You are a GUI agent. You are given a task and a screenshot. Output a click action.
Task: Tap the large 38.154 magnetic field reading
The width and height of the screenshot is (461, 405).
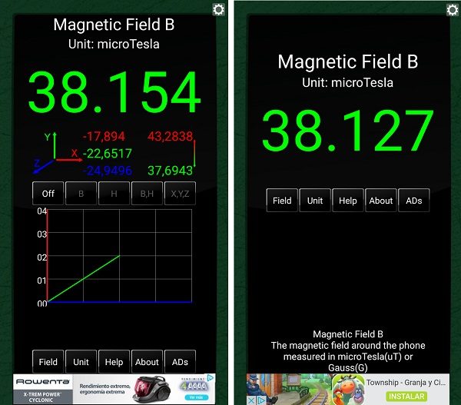pos(114,94)
